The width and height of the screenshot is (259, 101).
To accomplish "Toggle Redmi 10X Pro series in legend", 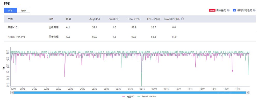I will pyautogui.click(x=146, y=97).
